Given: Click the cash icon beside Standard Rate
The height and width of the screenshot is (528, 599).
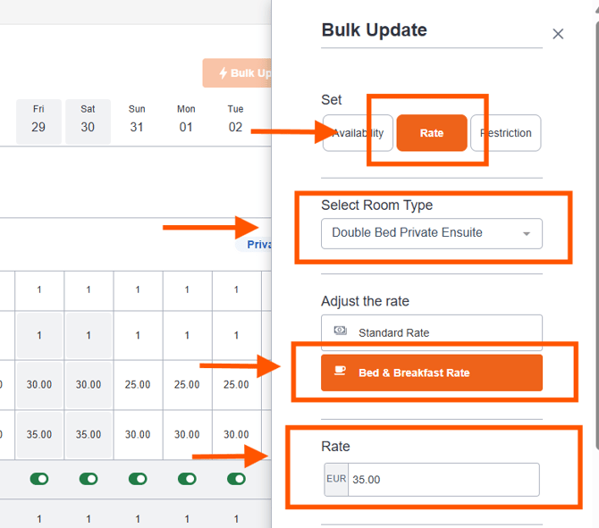Looking at the screenshot, I should click(x=340, y=331).
